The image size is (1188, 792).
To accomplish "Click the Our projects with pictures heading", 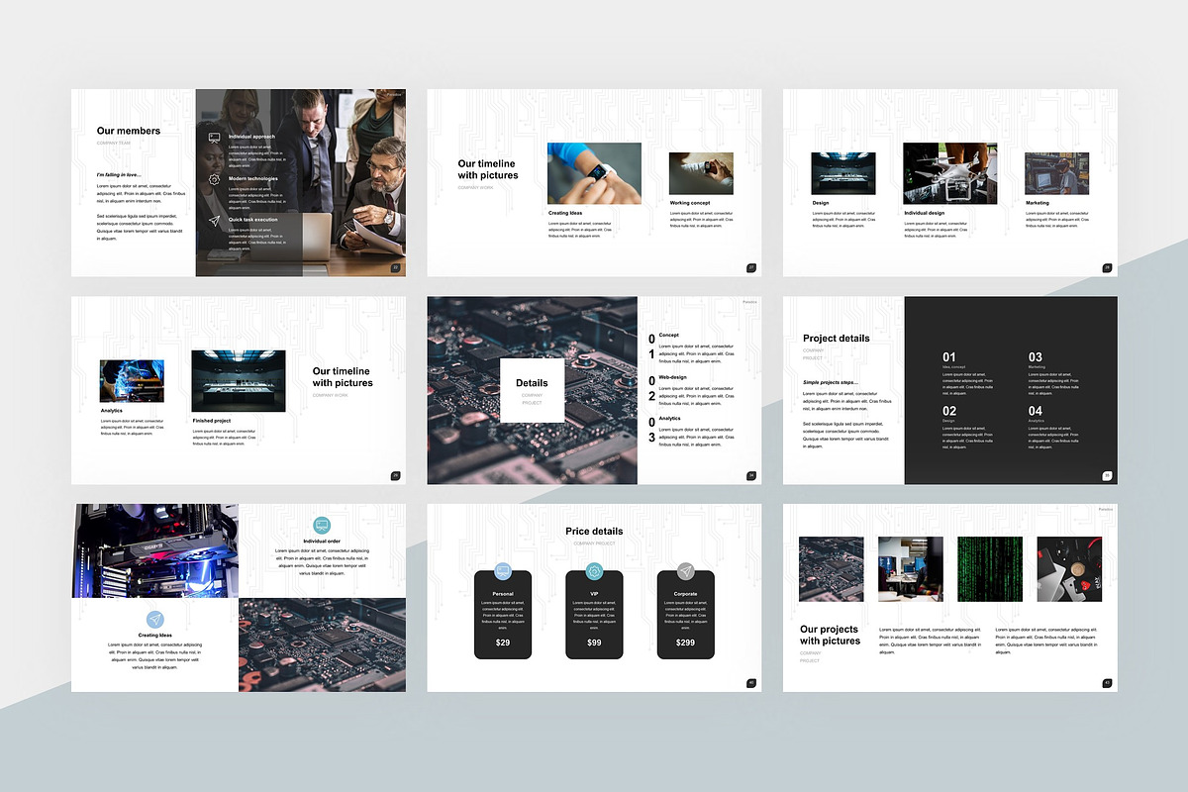I will 831,635.
